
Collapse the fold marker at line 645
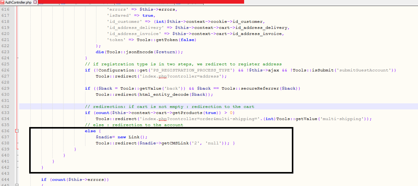pyautogui.click(x=17, y=185)
